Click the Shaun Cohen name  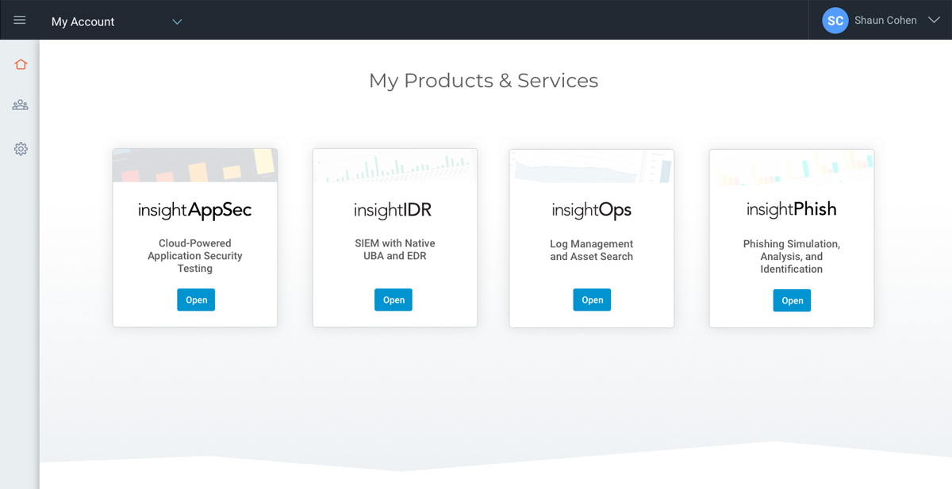[885, 21]
